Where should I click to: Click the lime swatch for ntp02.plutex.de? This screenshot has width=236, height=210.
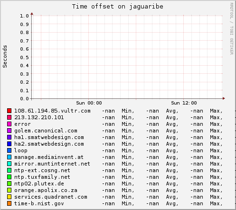(9, 184)
